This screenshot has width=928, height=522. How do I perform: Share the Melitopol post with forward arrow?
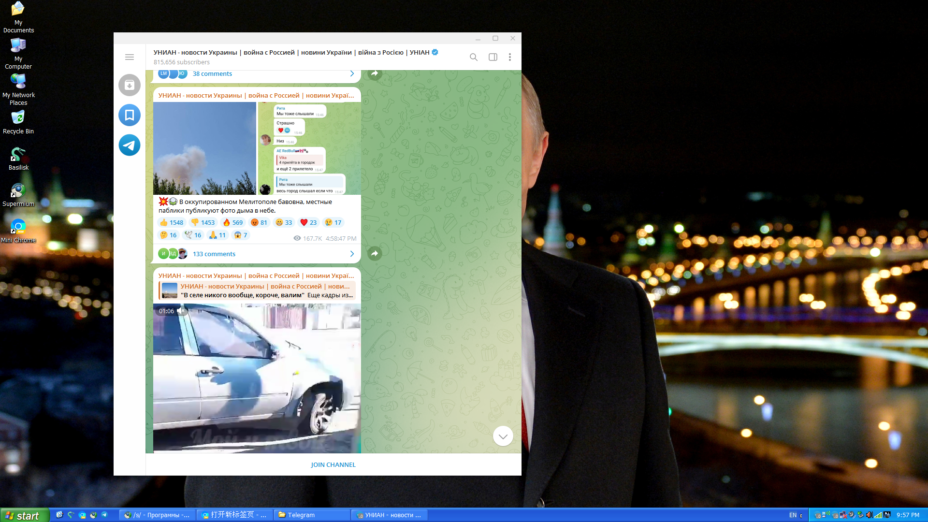click(374, 253)
